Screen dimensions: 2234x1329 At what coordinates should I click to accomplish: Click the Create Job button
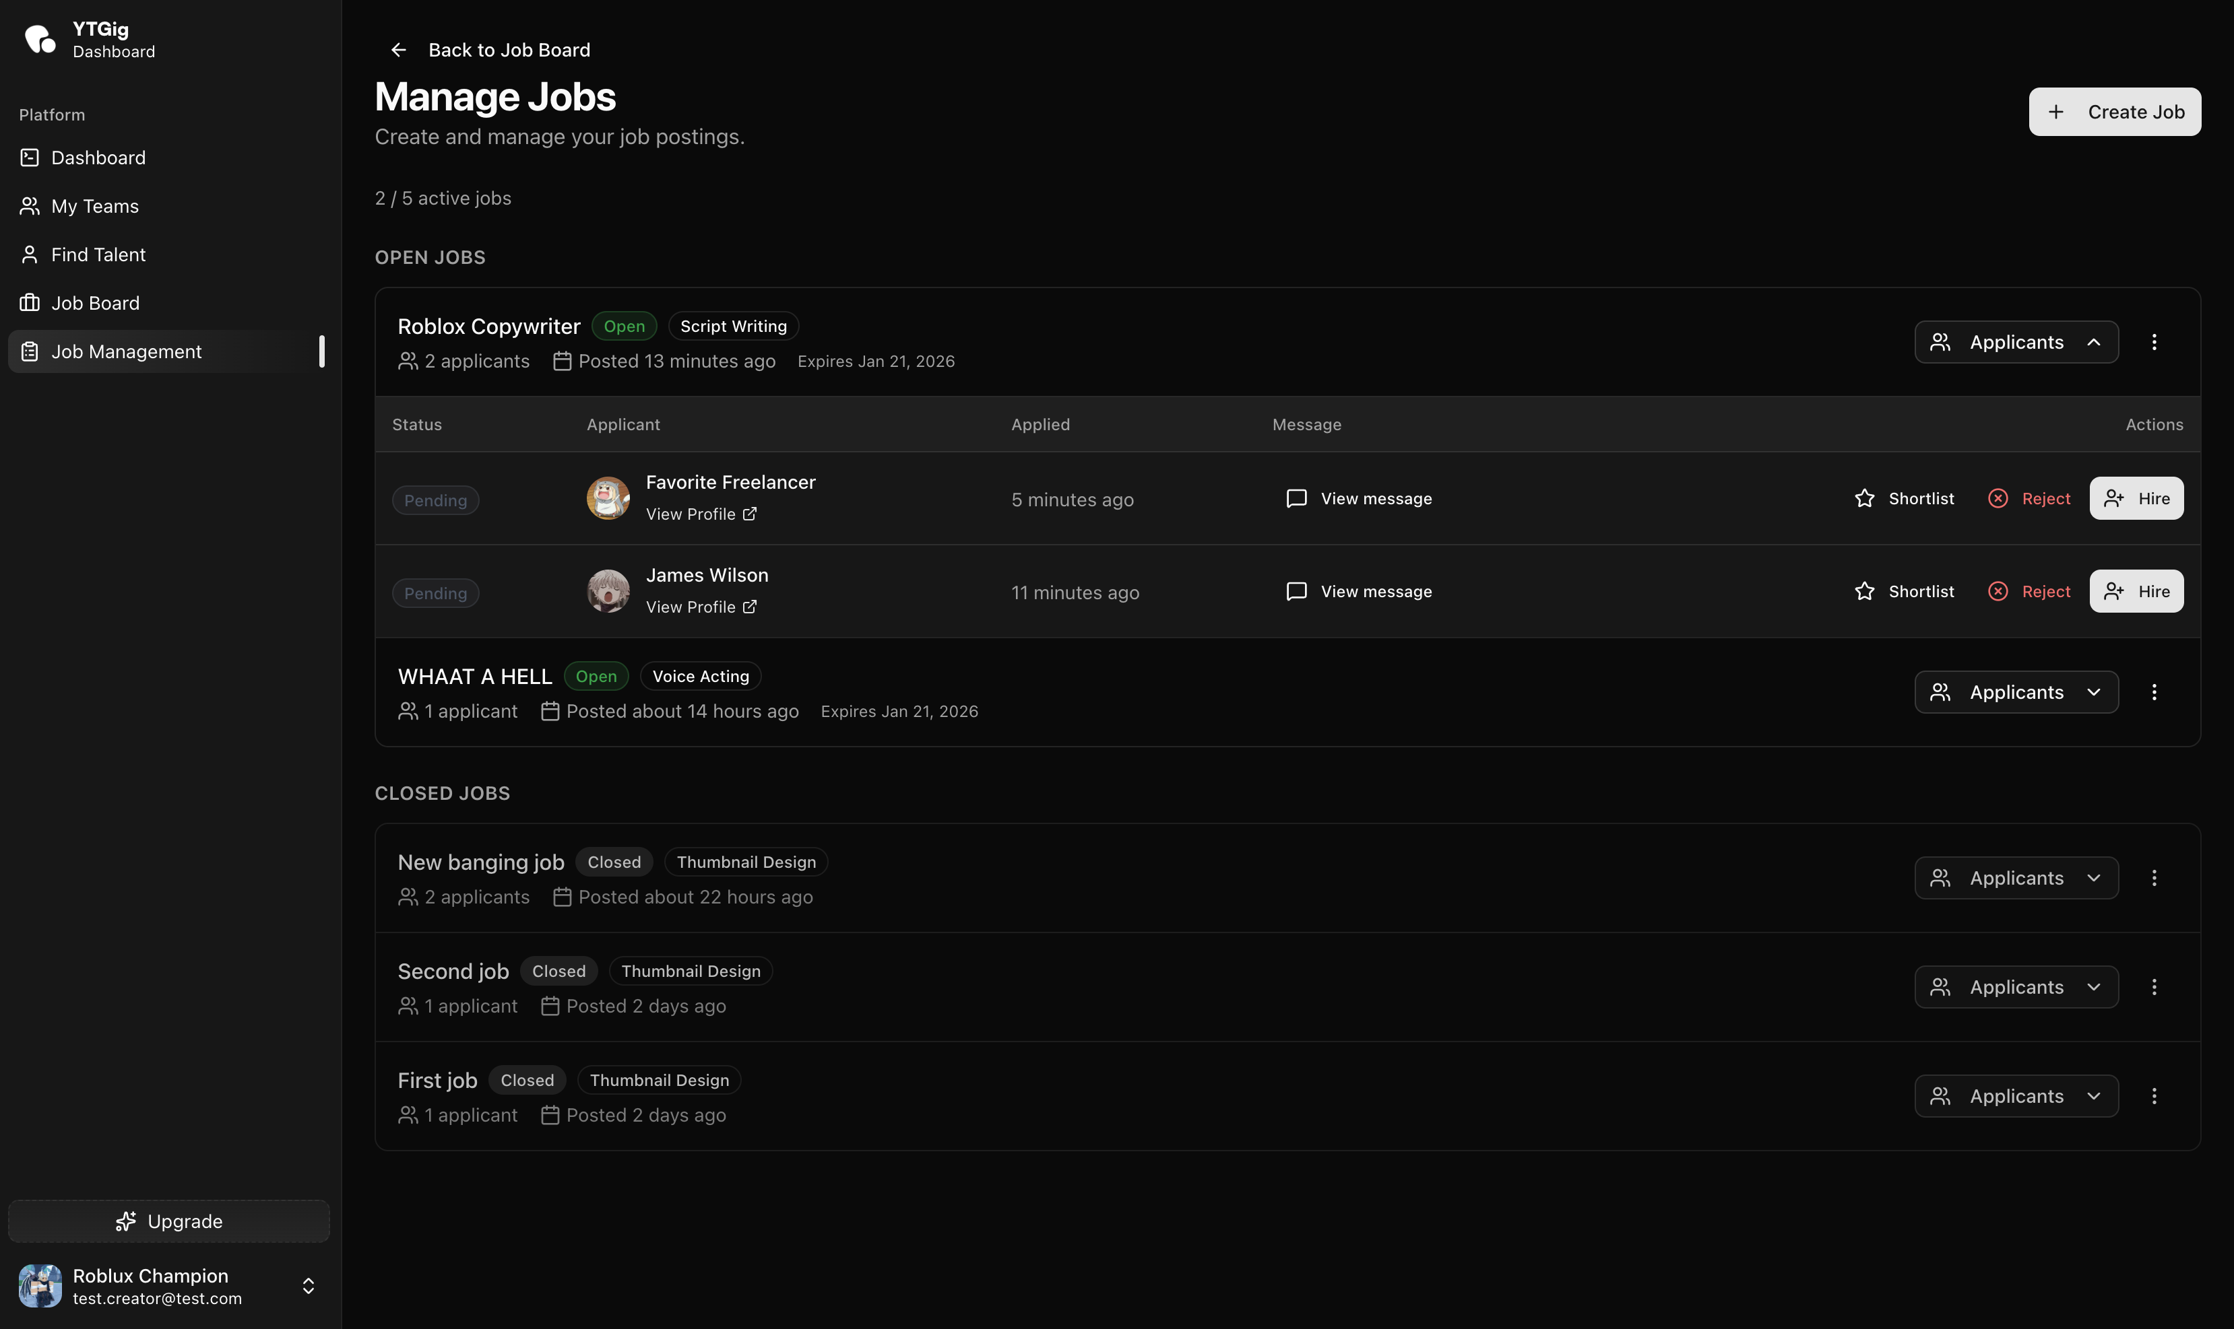(x=2114, y=112)
